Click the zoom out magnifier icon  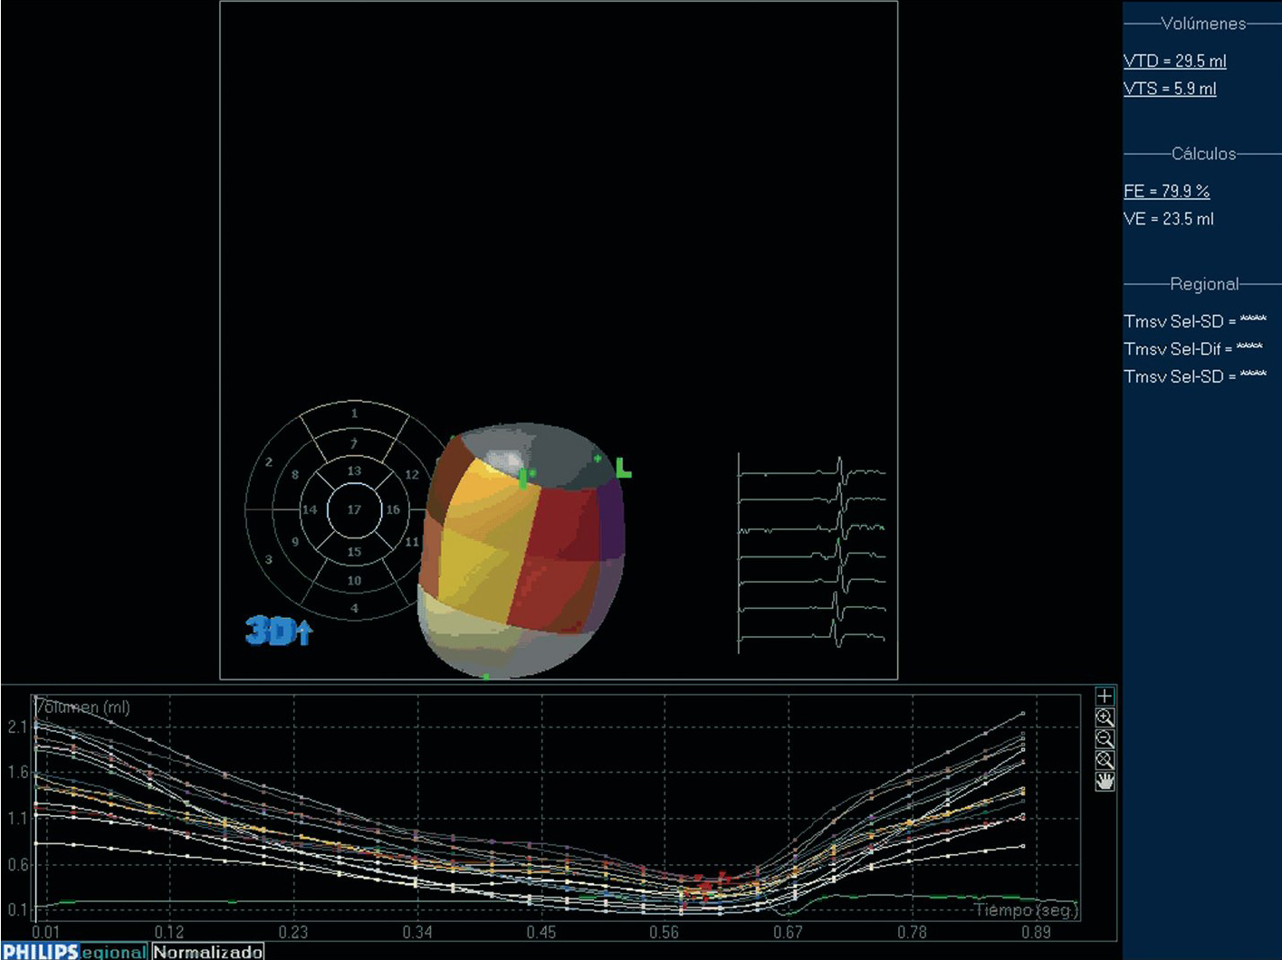coord(1105,739)
